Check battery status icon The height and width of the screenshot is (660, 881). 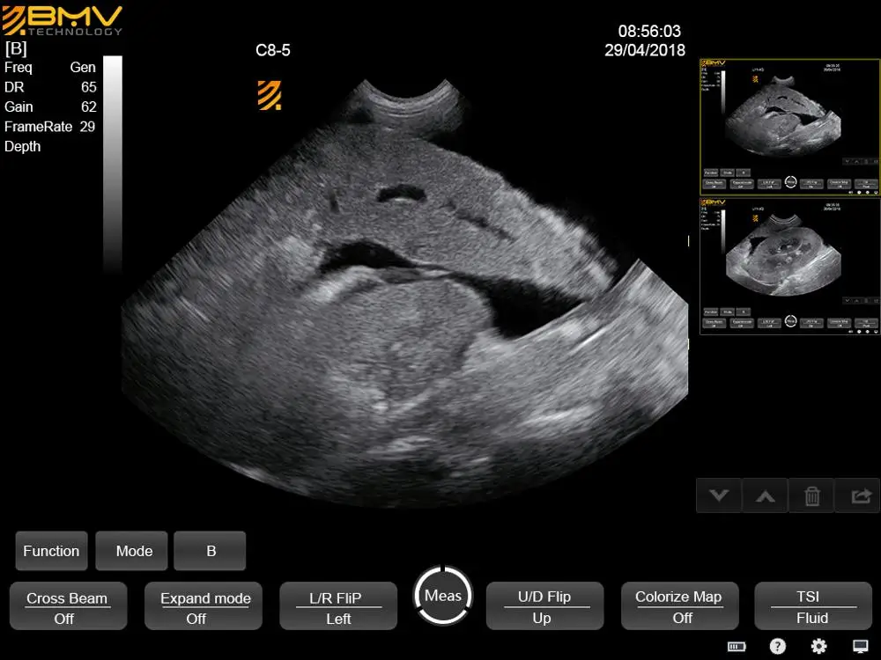click(736, 647)
